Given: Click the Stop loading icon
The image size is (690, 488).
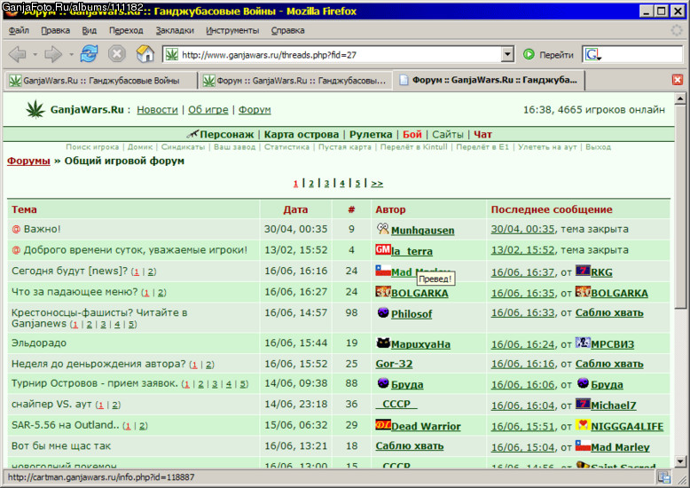Looking at the screenshot, I should (x=117, y=54).
